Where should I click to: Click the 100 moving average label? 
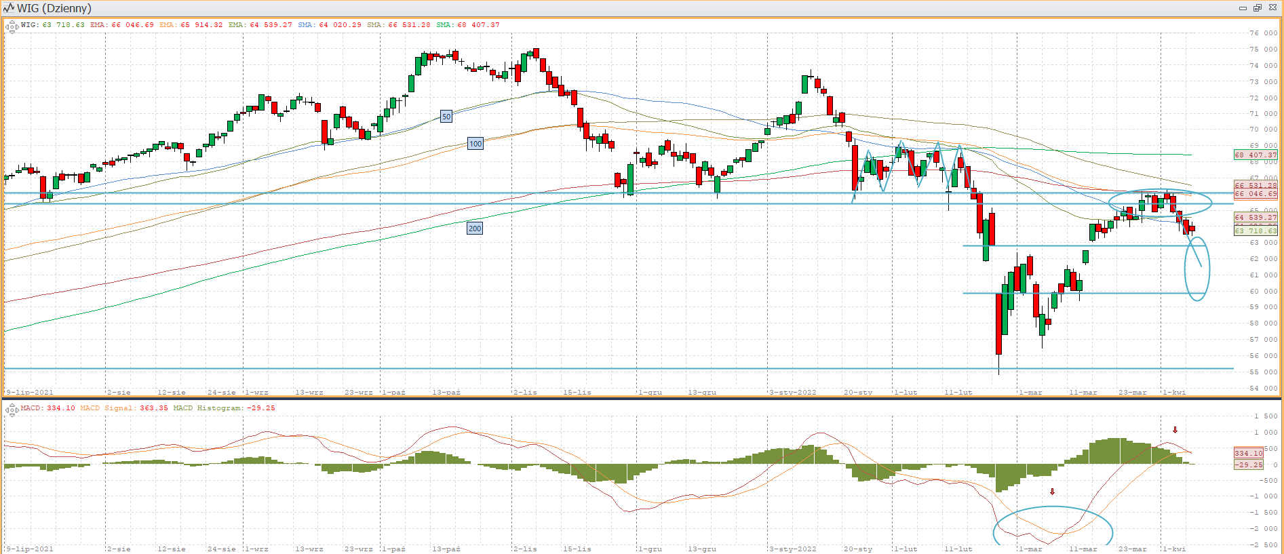coord(475,144)
